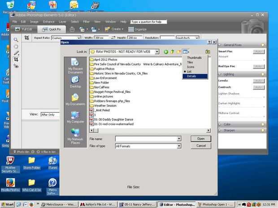278x208 pixels.
Task: Open My Network Places shortcut
Action: click(x=75, y=136)
